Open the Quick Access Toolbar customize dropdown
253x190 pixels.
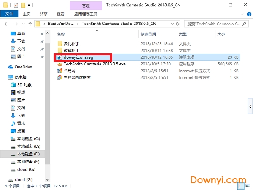tap(29, 5)
